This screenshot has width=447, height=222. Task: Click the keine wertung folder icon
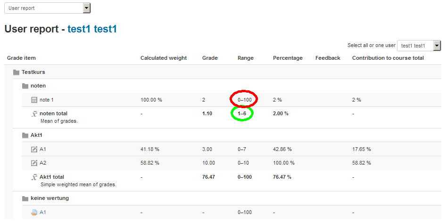point(25,198)
